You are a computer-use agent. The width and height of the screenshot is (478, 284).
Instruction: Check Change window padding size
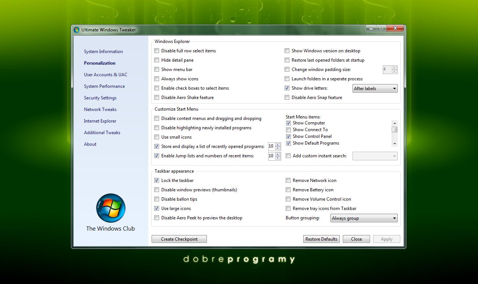(287, 70)
